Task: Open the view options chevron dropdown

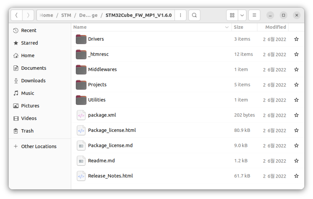Action: click(x=242, y=15)
